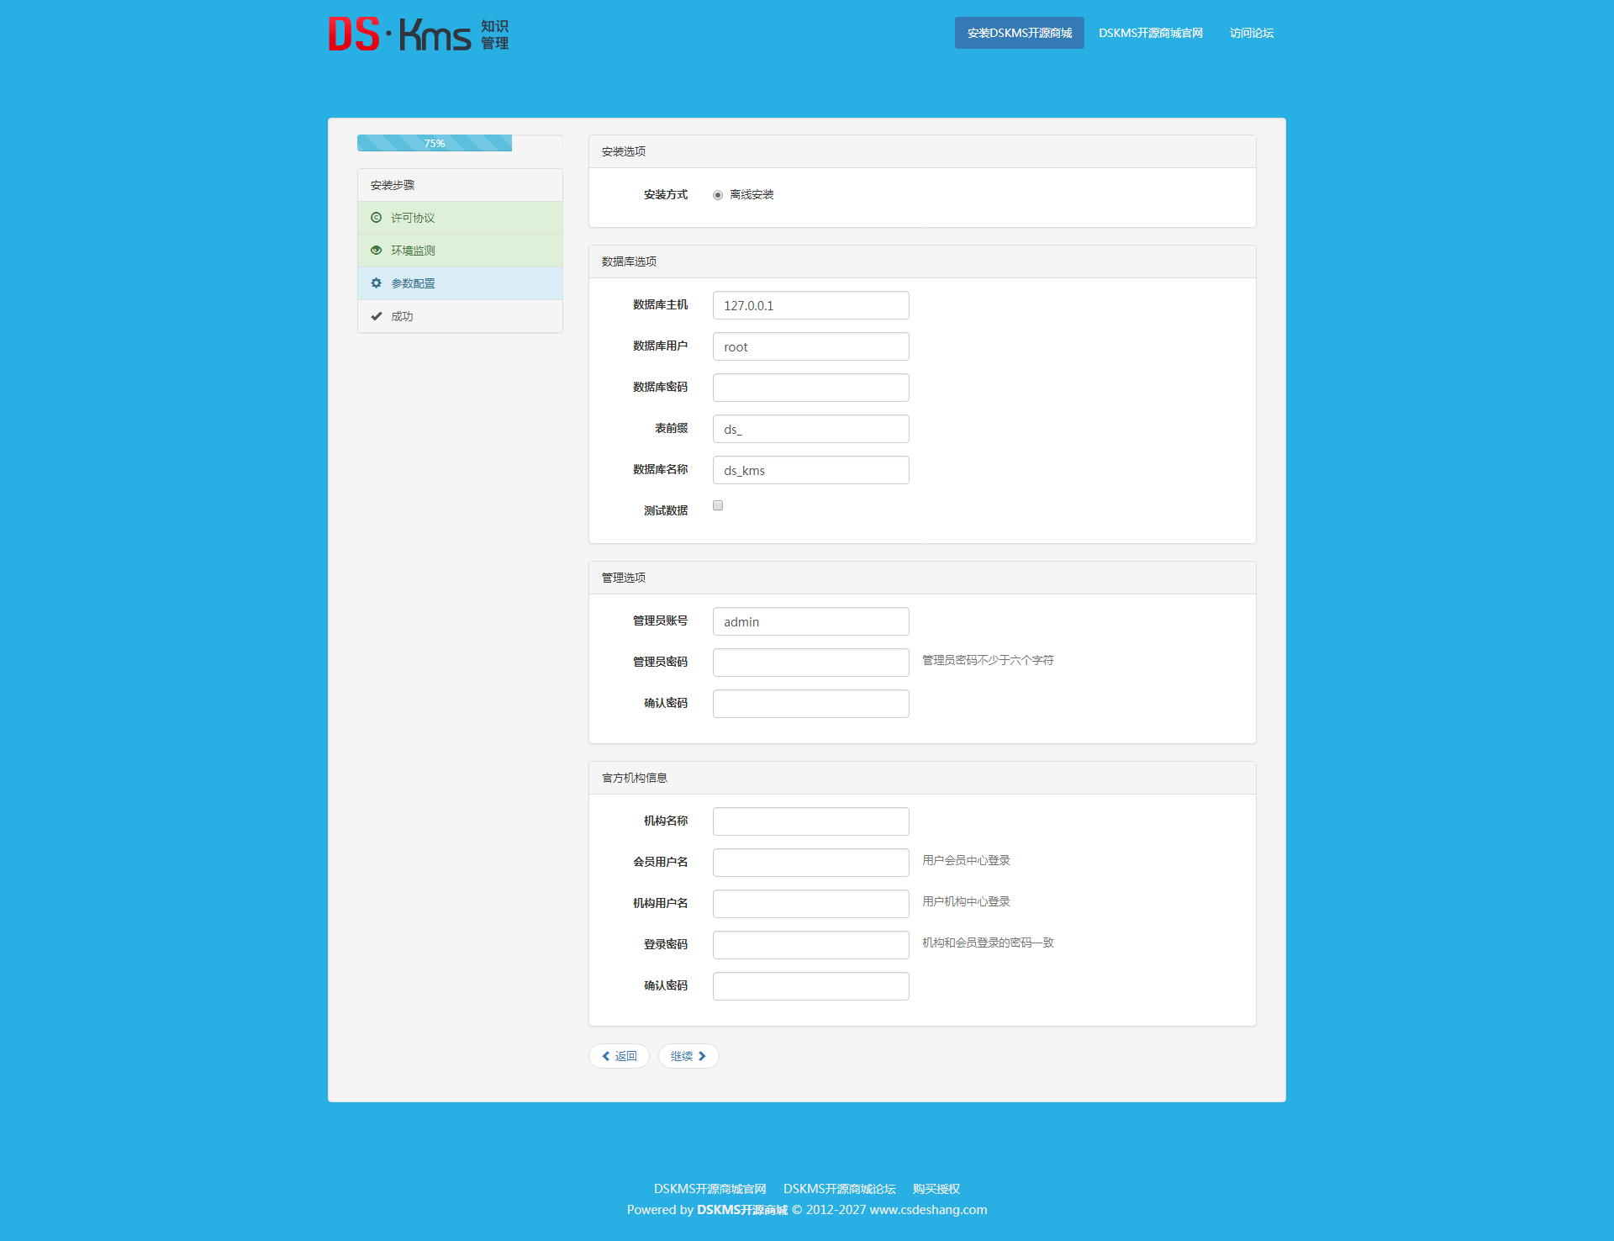Click 确认密码 field in 官方机构信息 section
This screenshot has width=1614, height=1241.
811,986
